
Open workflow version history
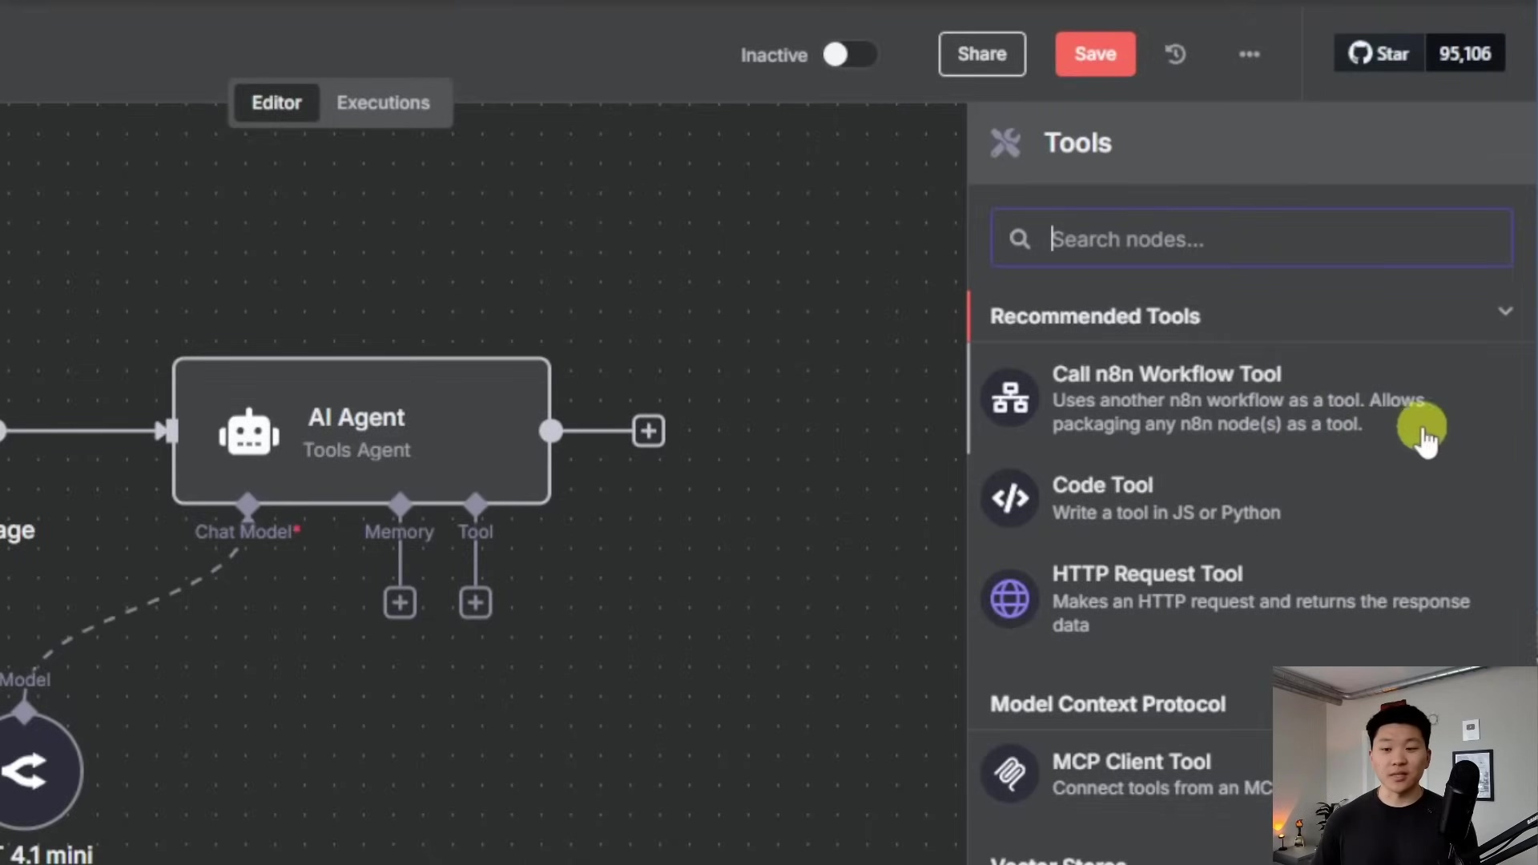click(1174, 54)
